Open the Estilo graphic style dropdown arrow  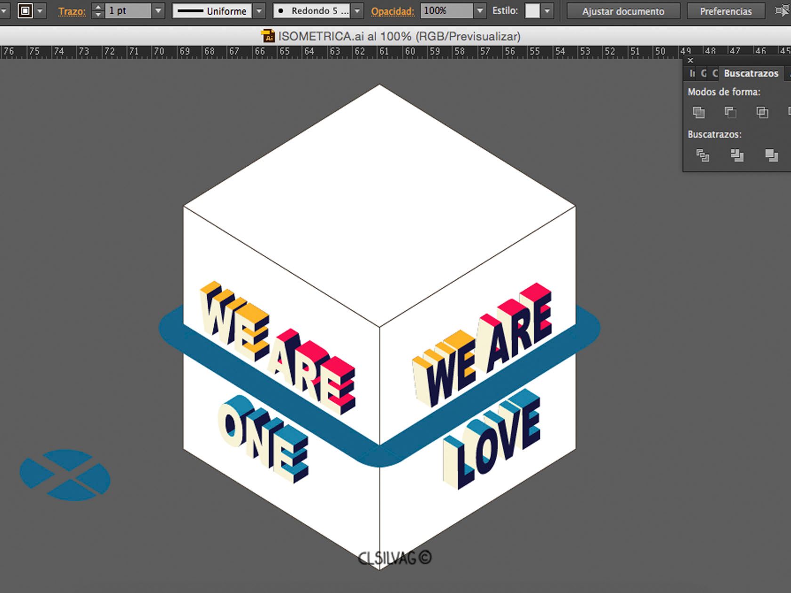click(547, 10)
